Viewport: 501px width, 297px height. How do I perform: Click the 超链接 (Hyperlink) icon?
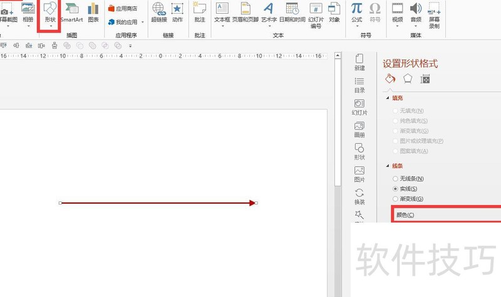click(x=158, y=13)
